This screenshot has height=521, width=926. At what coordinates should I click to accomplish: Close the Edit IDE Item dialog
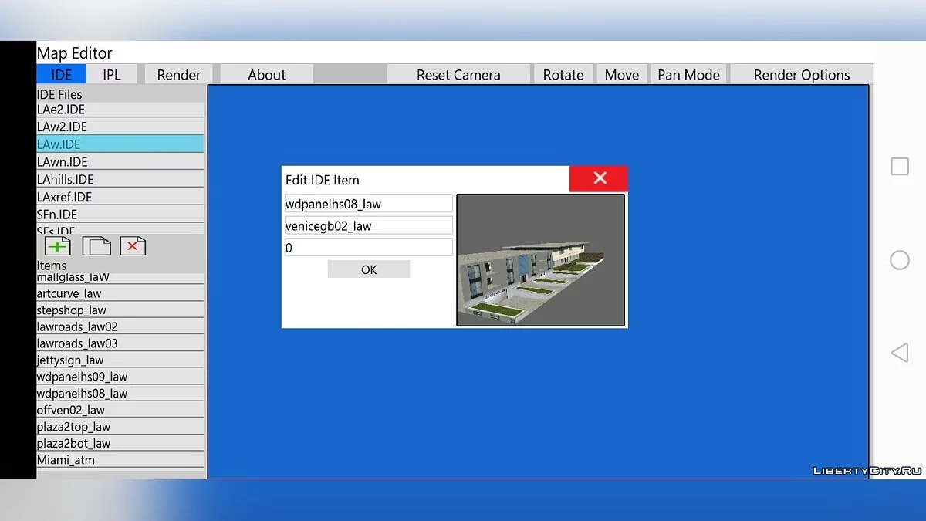point(599,178)
